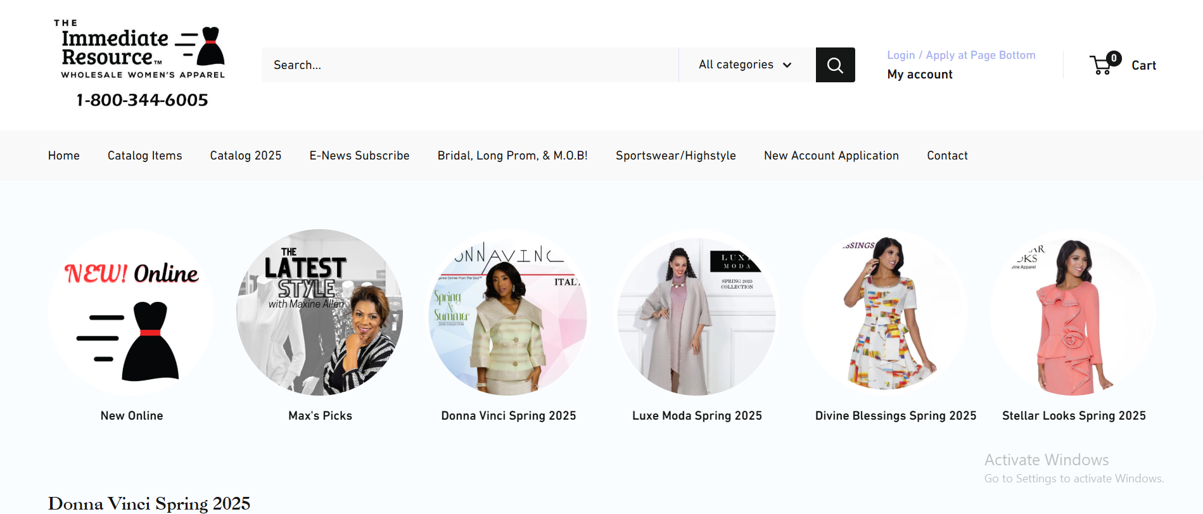Click into the Search field
1203x514 pixels.
tap(470, 65)
